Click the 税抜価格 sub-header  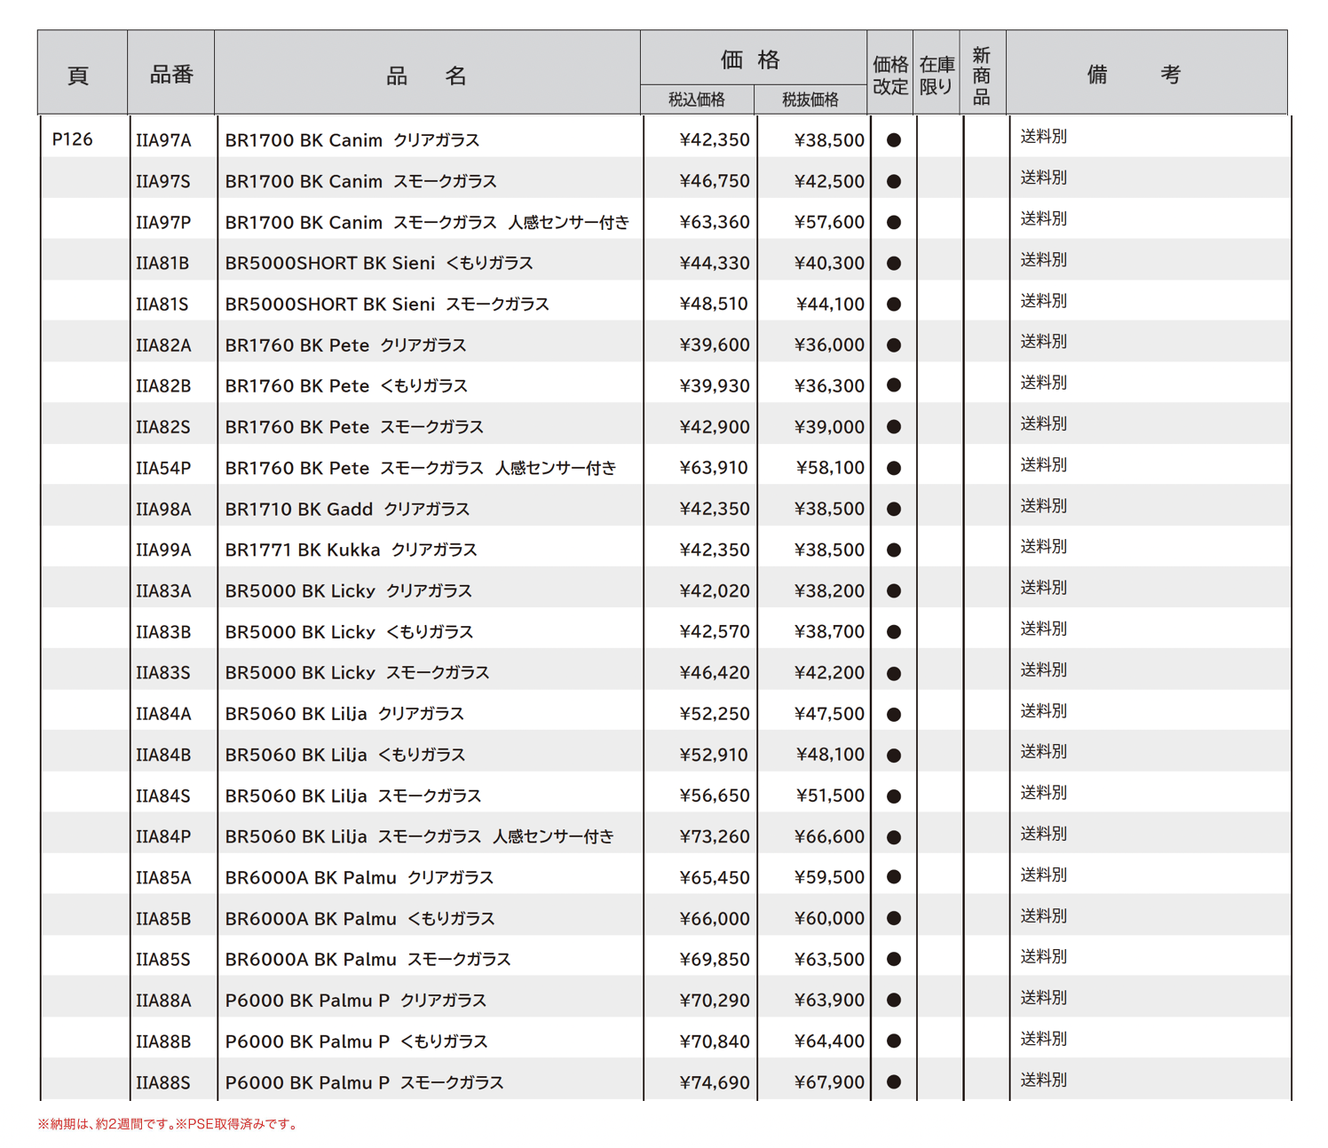(x=810, y=99)
